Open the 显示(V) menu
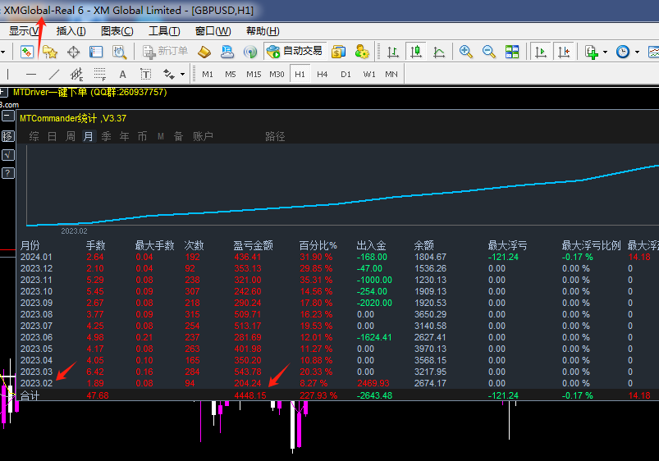 (25, 31)
